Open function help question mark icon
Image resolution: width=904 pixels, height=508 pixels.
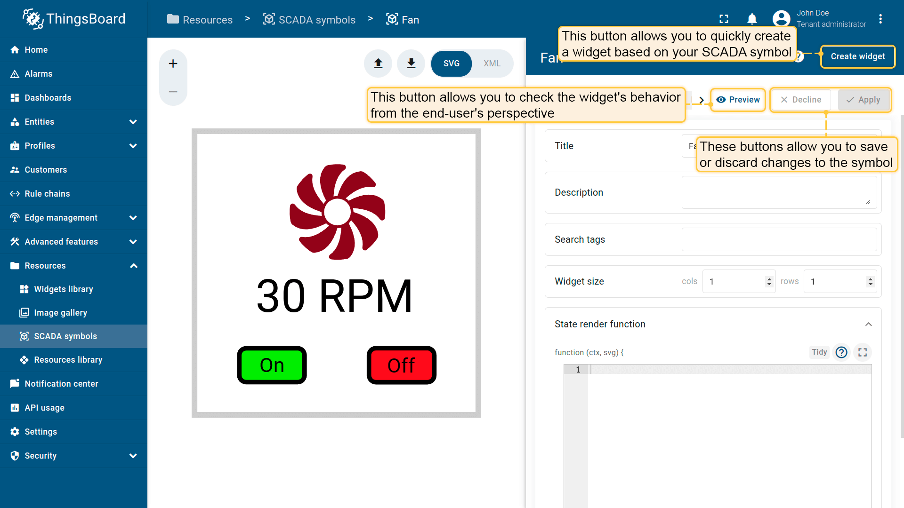[x=841, y=352]
